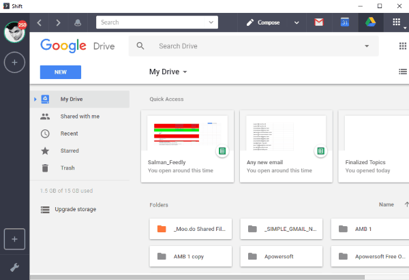Open the Shift apps grid icon
Screen dimensions: 409x280
coord(397,22)
